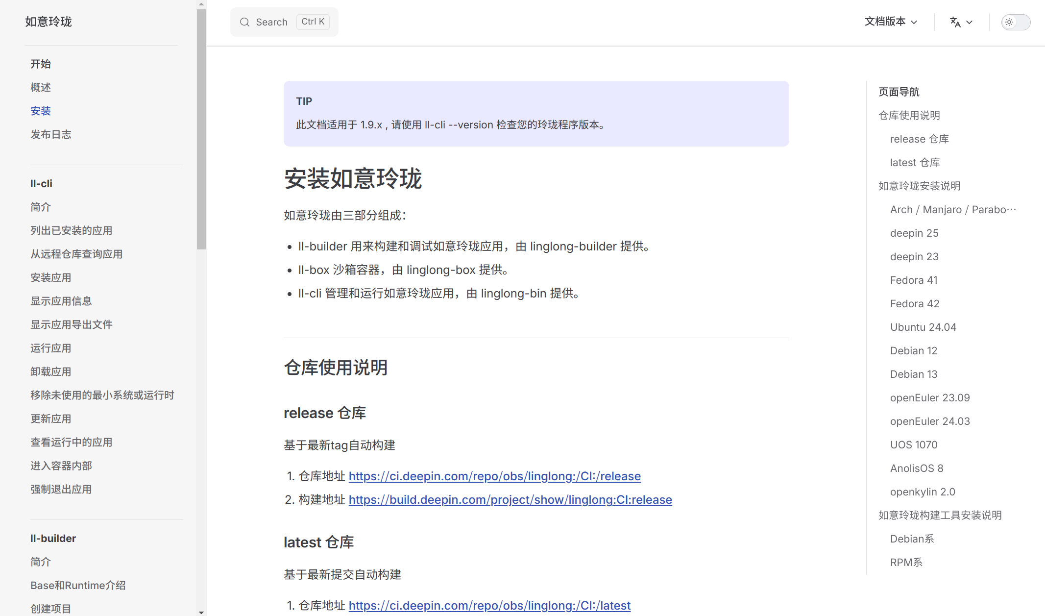This screenshot has width=1045, height=616.
Task: Open 发布日志 sidebar page
Action: 51,134
